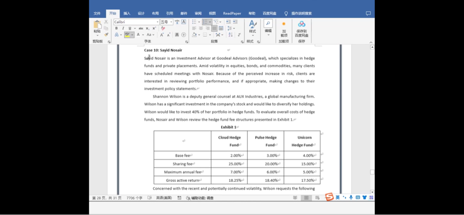
Task: Select the Format Painter brush icon
Action: coord(106,34)
